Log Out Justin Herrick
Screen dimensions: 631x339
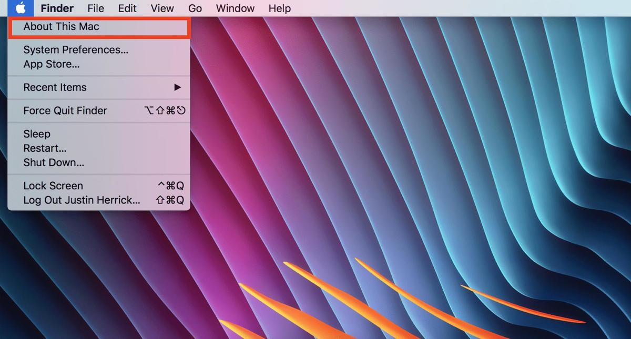[82, 200]
